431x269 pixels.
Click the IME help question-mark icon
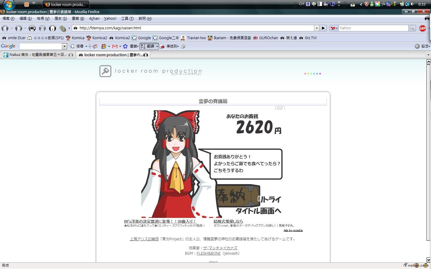tap(333, 4)
